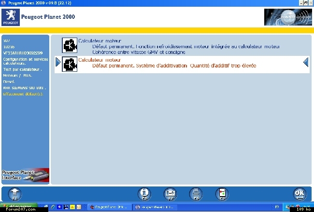This screenshot has height=212, width=314.
Task: Click the Planet 2000 banner image top-right
Action: (x=288, y=17)
